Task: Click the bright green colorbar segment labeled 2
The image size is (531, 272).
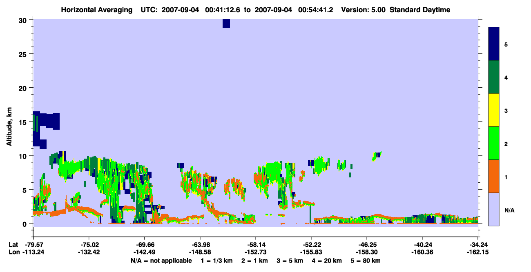Action: 494,143
